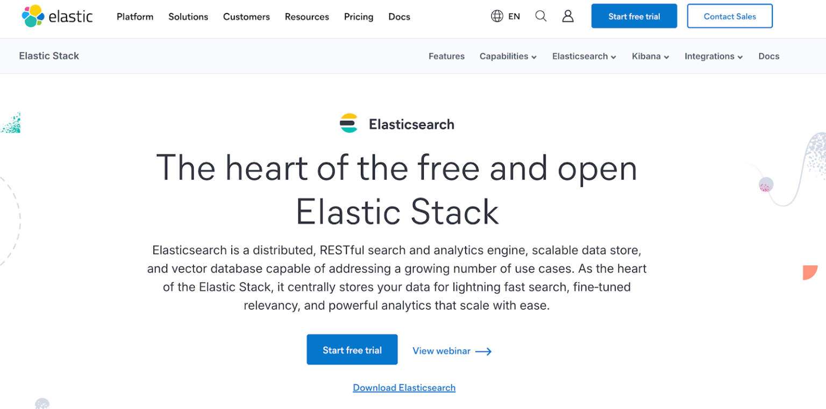Select Platform in the top navigation
Viewport: 826px width, 409px height.
click(134, 17)
